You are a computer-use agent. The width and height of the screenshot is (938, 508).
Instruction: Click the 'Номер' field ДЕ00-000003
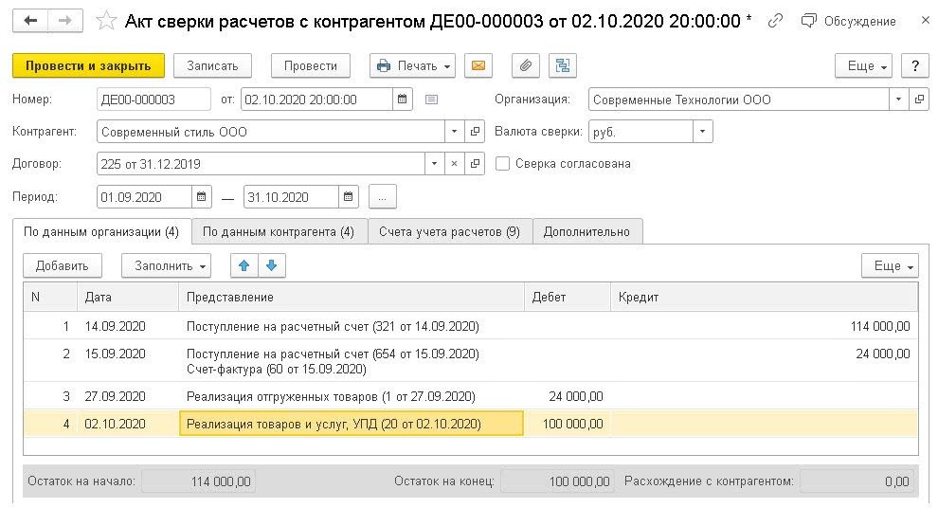(x=153, y=100)
